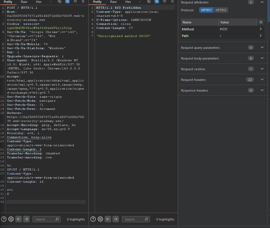
Task: Open search settings gear below response editor
Action: (100, 219)
